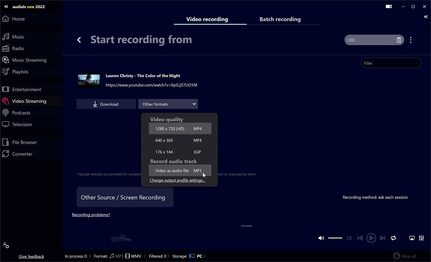Viewport: 431px width, 262px height.
Task: Click the Lauren Christy video thumbnail
Action: pos(89,80)
